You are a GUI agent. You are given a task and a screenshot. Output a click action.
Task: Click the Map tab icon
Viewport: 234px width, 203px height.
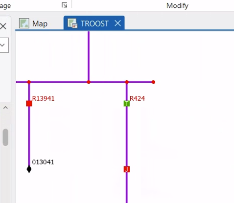[x=24, y=23]
